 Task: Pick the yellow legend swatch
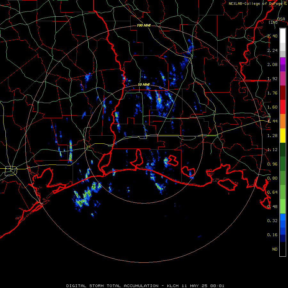(x=283, y=135)
